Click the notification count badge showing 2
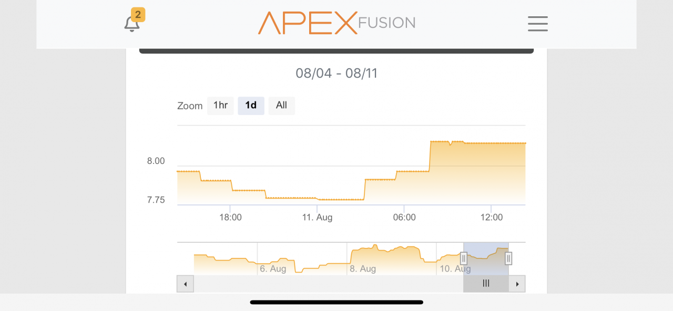Screen dimensions: 673x311 coord(138,15)
